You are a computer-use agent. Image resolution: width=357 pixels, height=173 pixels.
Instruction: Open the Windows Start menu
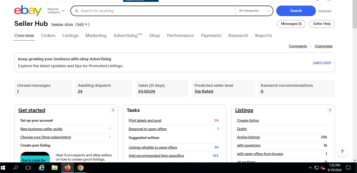(x=3, y=168)
